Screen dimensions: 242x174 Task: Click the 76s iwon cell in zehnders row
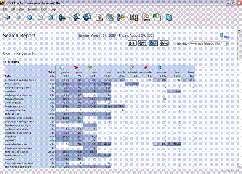tap(174, 91)
